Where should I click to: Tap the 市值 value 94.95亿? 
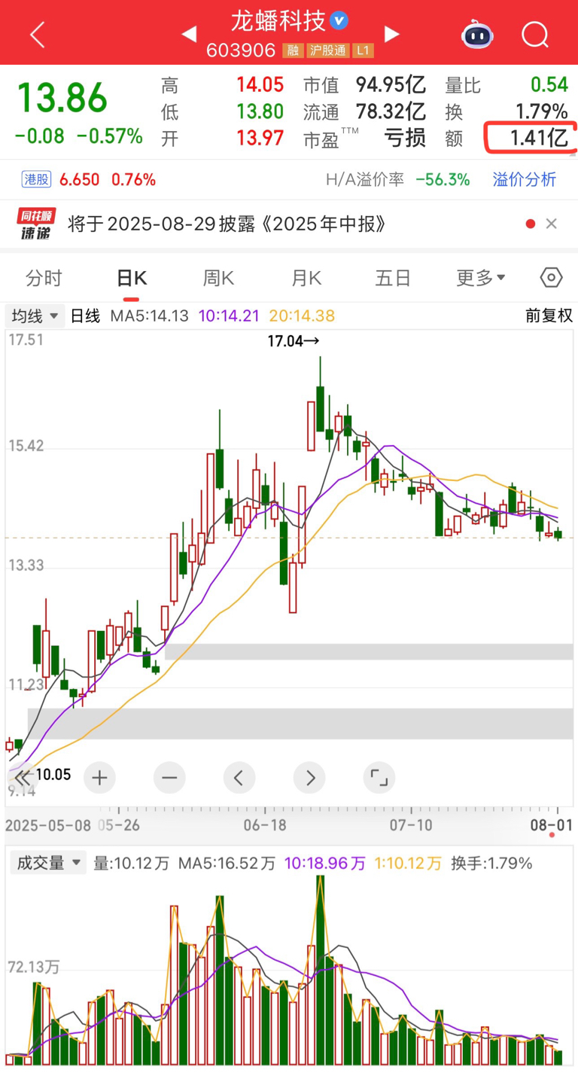coord(391,85)
